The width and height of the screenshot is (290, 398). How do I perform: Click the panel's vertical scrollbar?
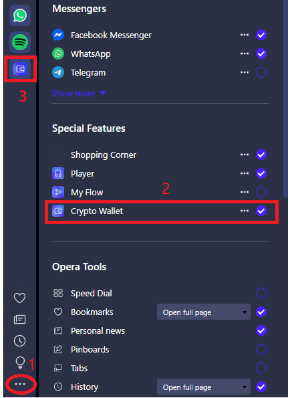pyautogui.click(x=285, y=98)
